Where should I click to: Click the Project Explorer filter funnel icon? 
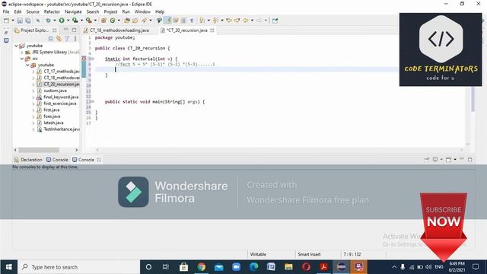pos(67,39)
